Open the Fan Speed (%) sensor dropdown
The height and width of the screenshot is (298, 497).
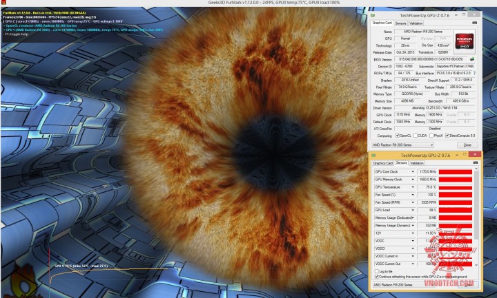pos(413,195)
